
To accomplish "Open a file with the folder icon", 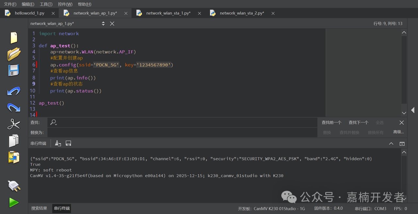I will [x=14, y=54].
